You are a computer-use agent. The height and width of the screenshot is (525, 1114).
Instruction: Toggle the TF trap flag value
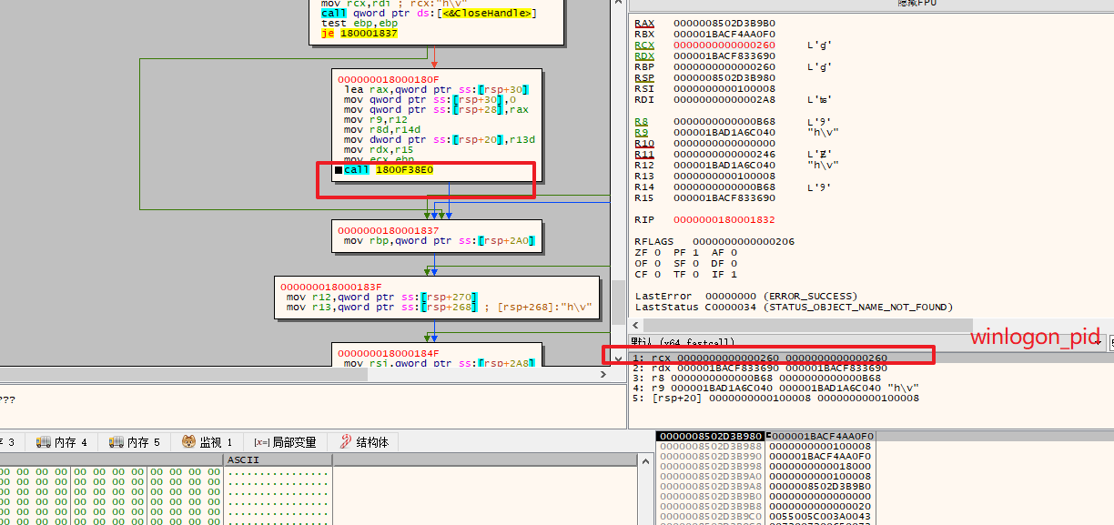(x=695, y=274)
